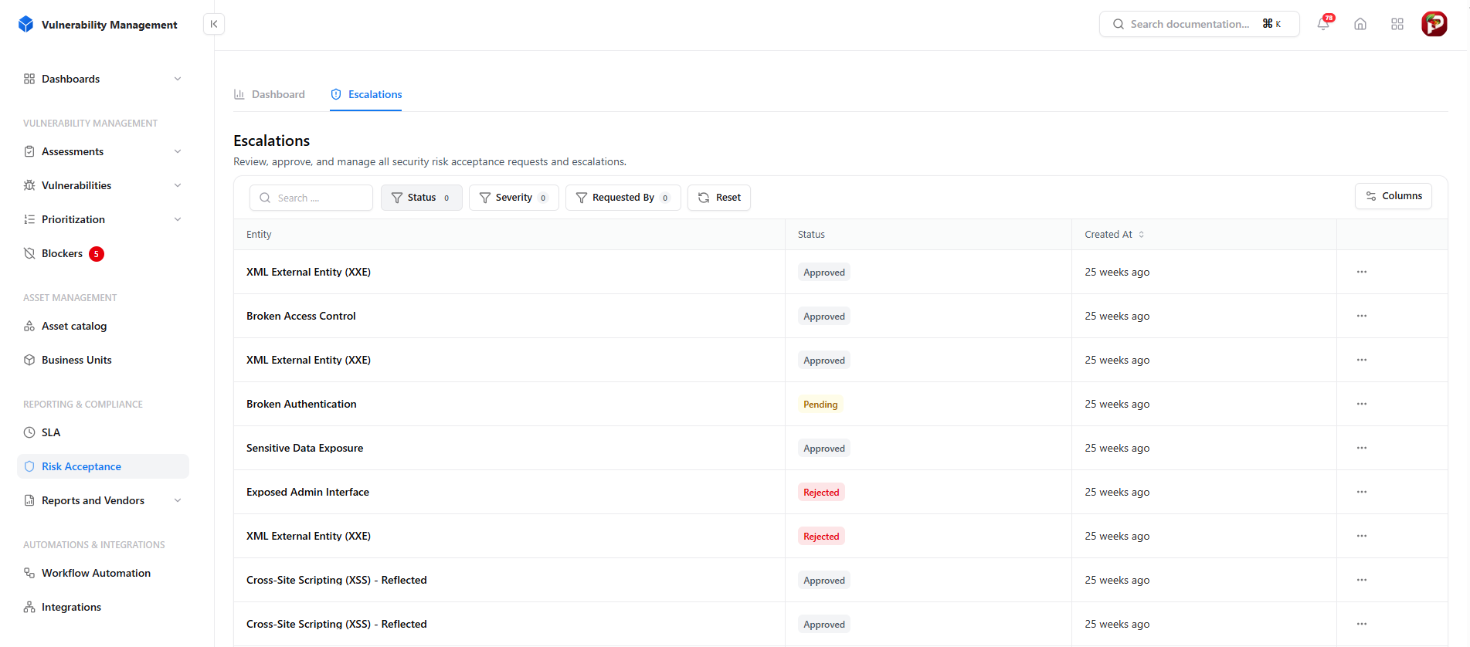The width and height of the screenshot is (1470, 647).
Task: Open row actions for Broken Authentication
Action: click(1362, 404)
